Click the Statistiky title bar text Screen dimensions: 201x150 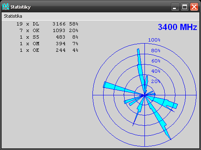21,7
